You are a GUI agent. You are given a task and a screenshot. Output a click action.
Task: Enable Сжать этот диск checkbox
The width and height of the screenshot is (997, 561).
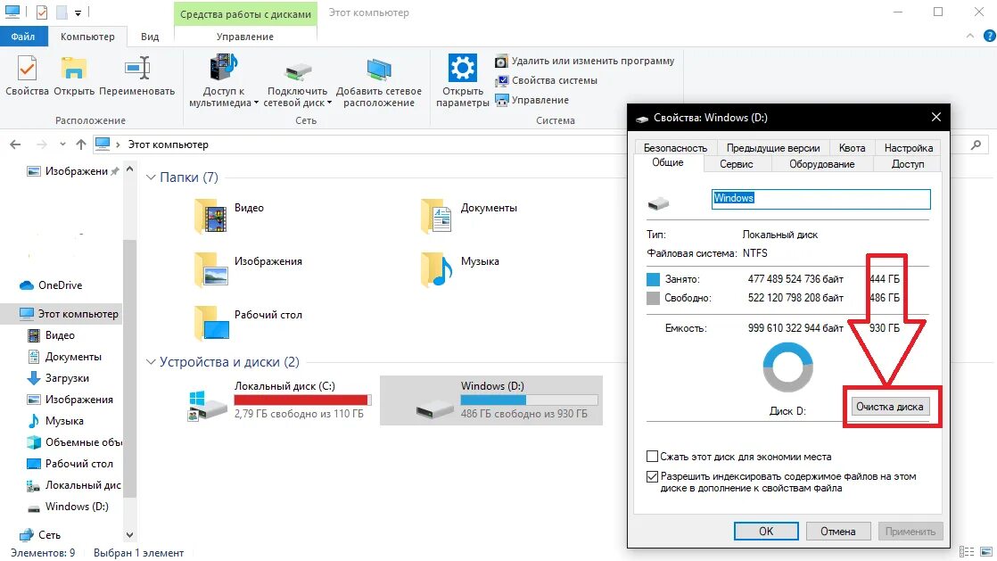tap(652, 456)
